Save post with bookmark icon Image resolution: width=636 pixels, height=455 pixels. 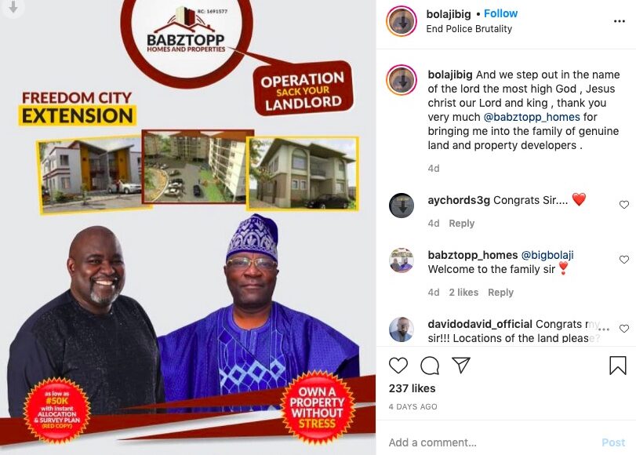click(x=618, y=365)
